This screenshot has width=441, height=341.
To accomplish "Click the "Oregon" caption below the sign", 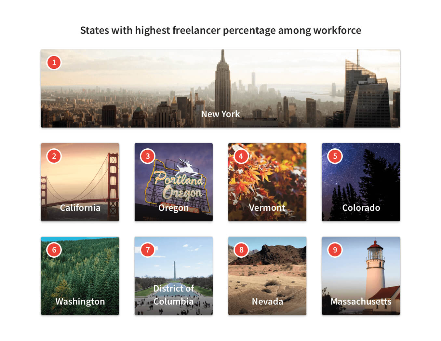I will [173, 208].
